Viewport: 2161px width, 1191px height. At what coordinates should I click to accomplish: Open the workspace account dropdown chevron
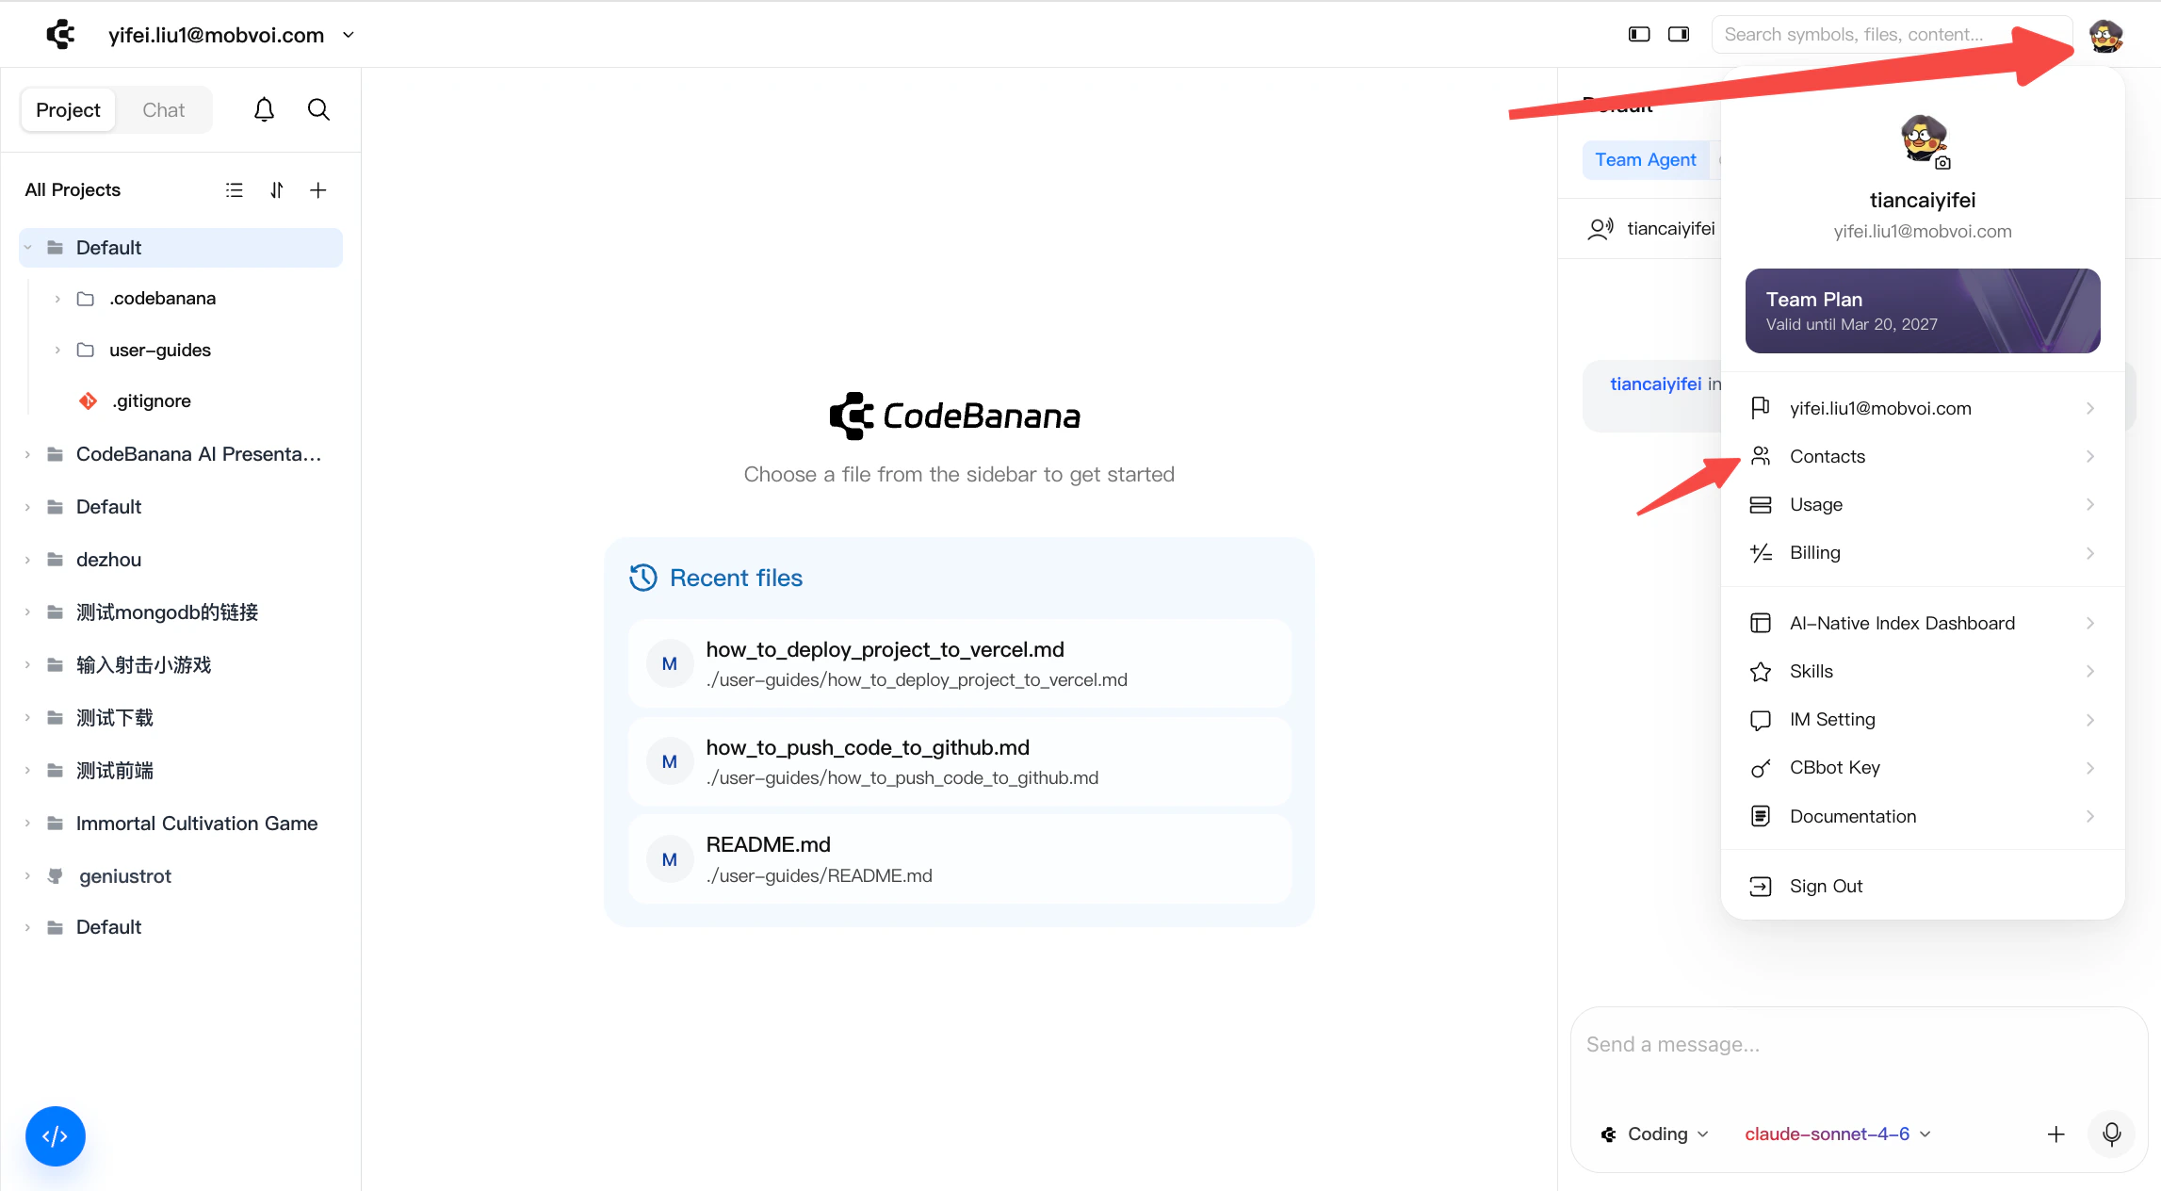[x=349, y=35]
